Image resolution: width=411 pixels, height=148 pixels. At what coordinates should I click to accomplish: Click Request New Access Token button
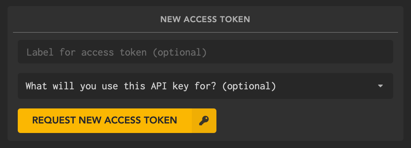click(117, 121)
